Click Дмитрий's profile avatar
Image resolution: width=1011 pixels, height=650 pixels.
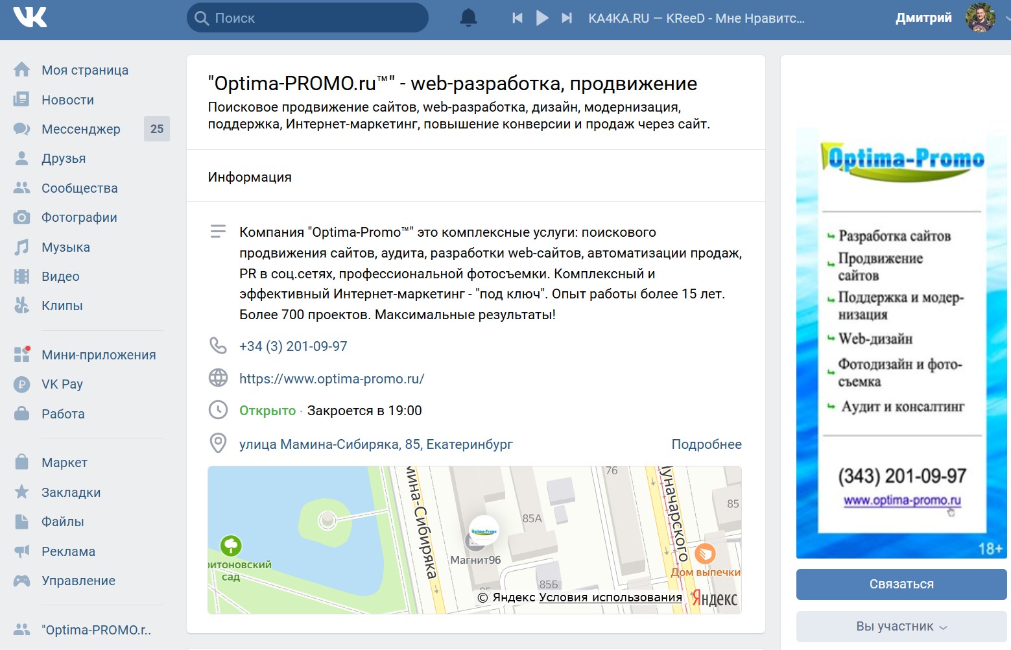[980, 18]
